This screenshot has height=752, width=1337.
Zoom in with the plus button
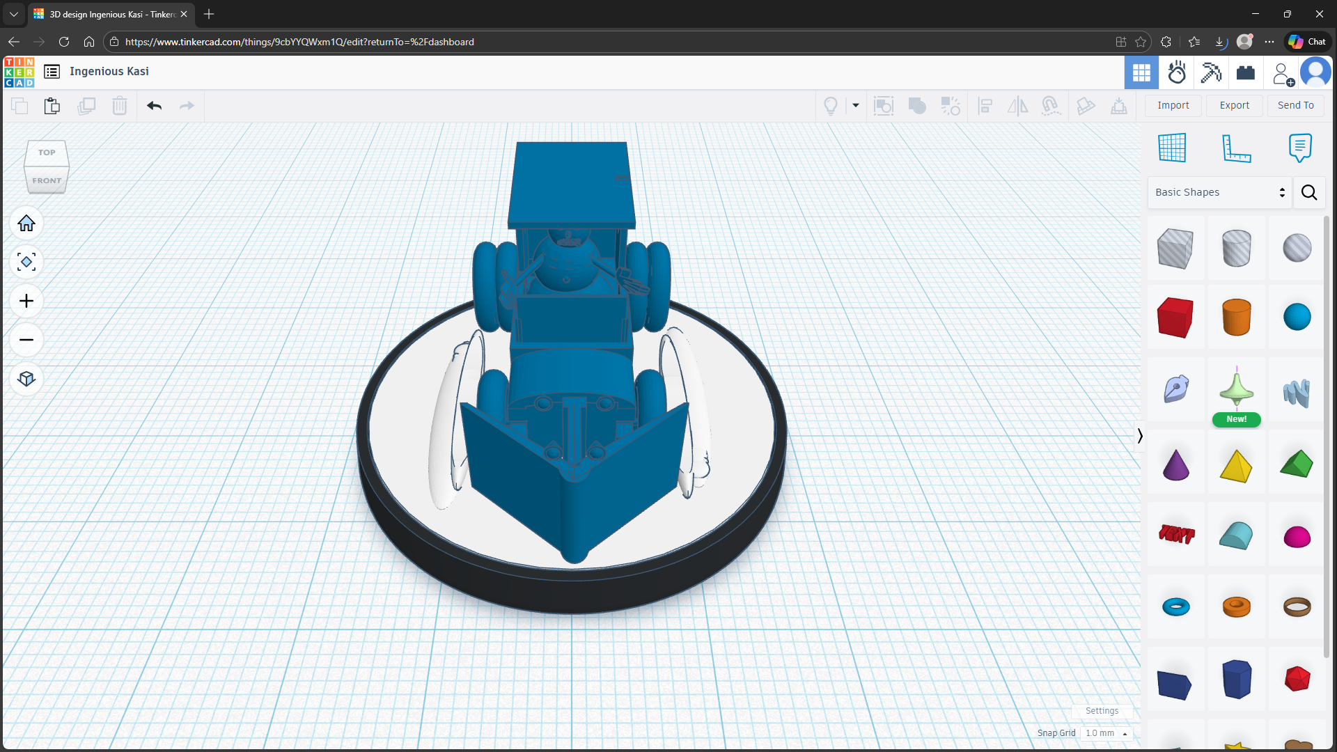coord(26,301)
